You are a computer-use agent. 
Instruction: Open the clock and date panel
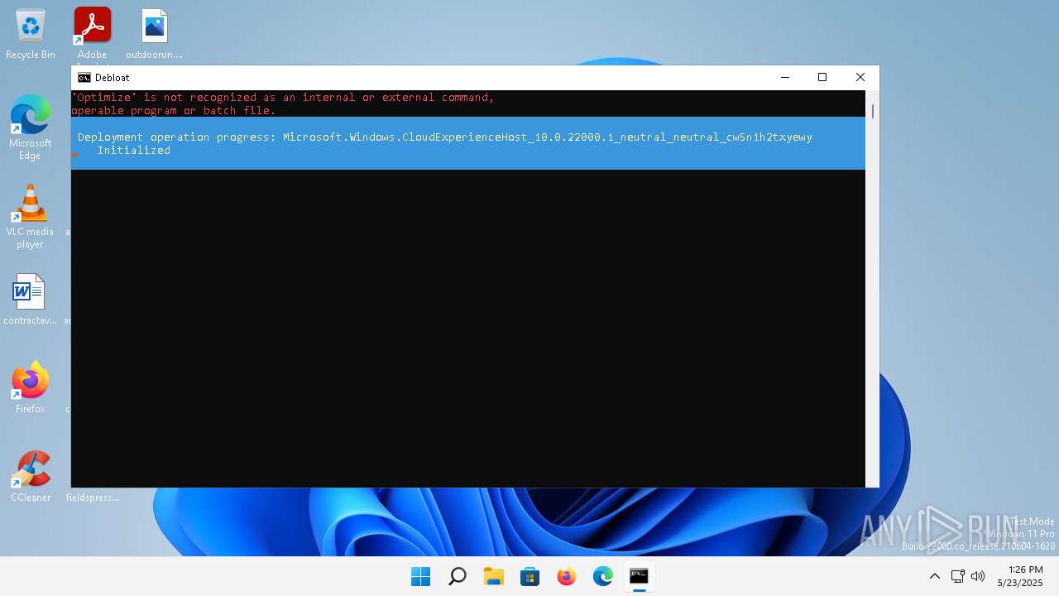tap(1020, 576)
